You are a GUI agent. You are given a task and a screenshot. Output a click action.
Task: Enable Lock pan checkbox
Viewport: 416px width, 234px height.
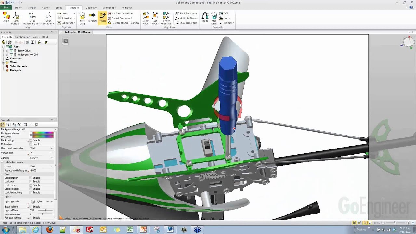tap(31, 182)
